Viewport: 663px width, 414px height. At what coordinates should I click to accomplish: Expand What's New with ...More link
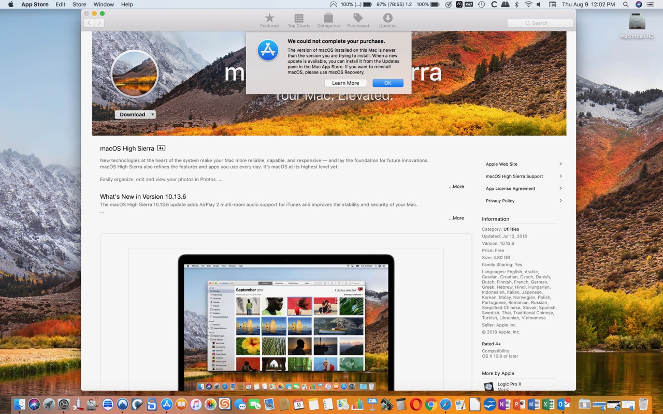[456, 218]
